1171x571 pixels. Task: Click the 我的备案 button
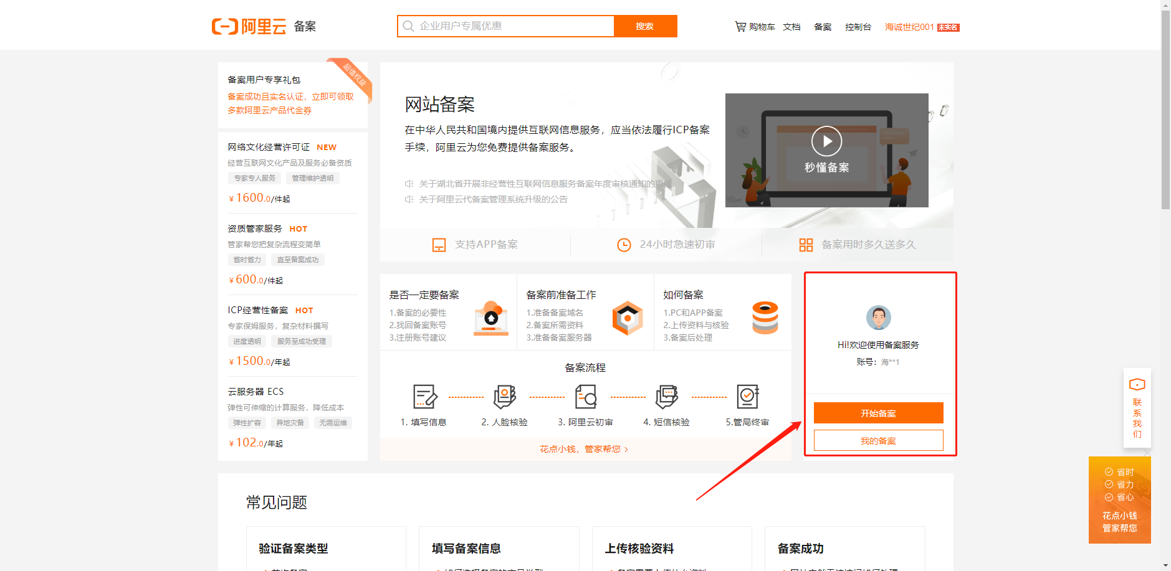click(879, 441)
